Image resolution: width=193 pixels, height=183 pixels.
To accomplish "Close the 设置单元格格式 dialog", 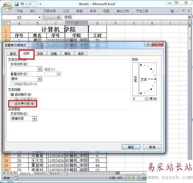I will [x=157, y=44].
